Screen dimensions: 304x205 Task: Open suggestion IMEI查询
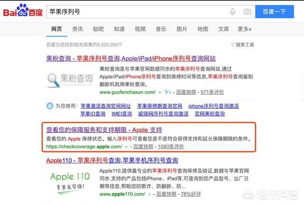click(x=122, y=114)
